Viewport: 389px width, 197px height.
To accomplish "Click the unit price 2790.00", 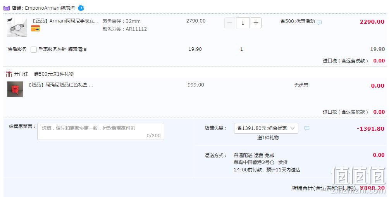I will pos(196,21).
